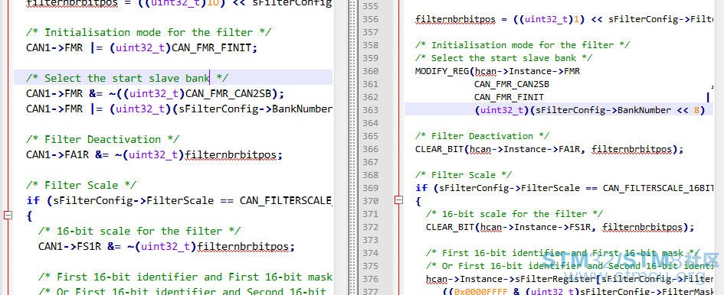Place cursor on highlighted 'Select the start slave bank' comment in left pane
This screenshot has width=724, height=295.
point(127,78)
